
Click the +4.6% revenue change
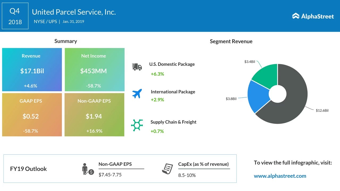coord(30,86)
